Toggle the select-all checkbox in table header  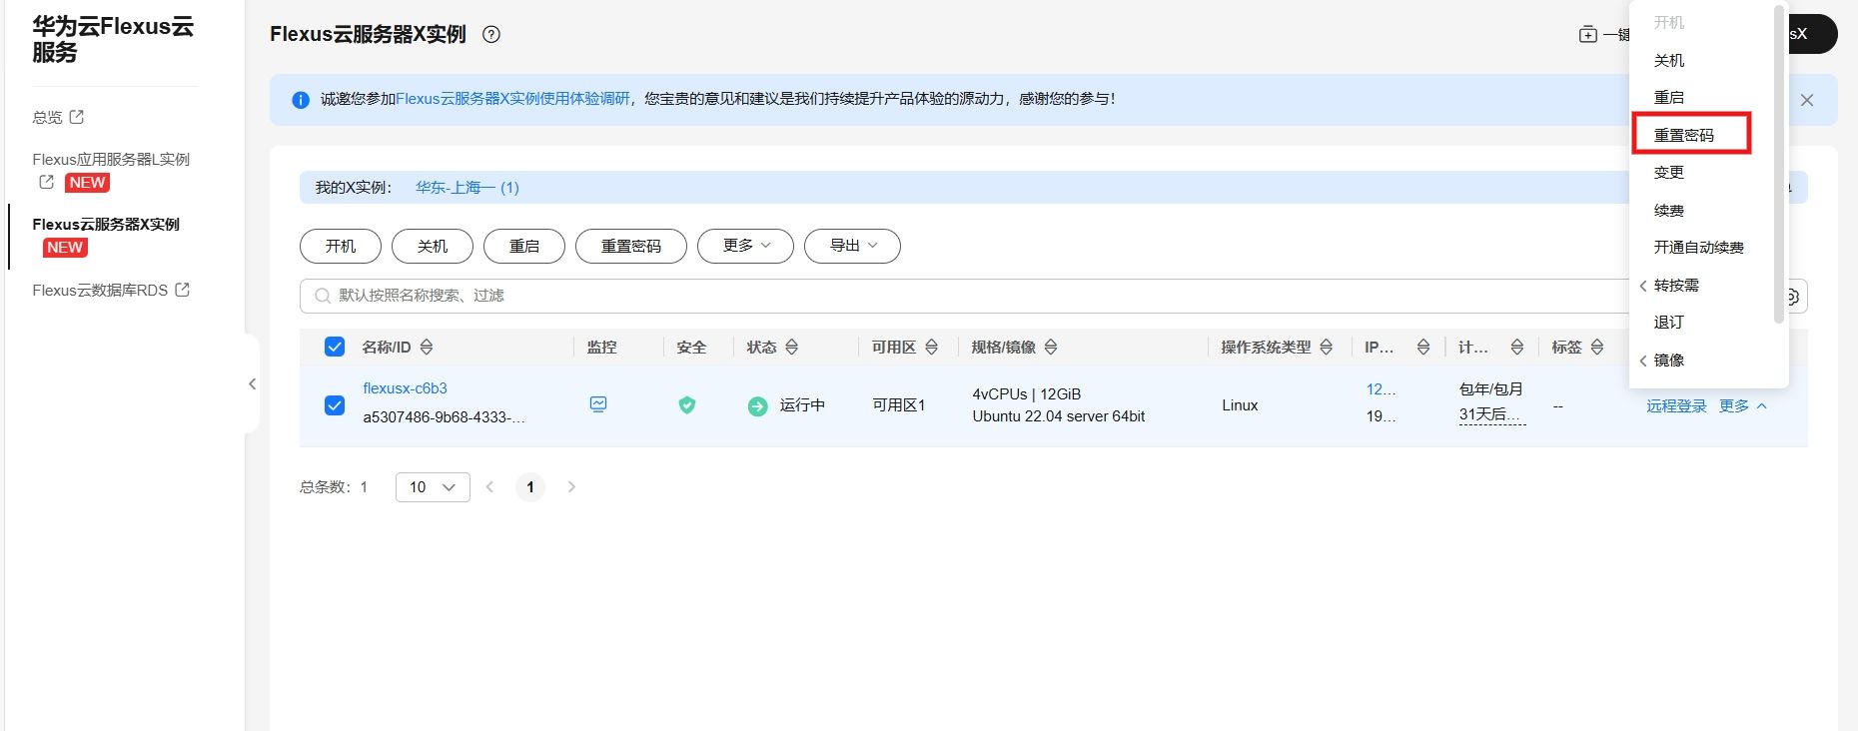tap(335, 347)
